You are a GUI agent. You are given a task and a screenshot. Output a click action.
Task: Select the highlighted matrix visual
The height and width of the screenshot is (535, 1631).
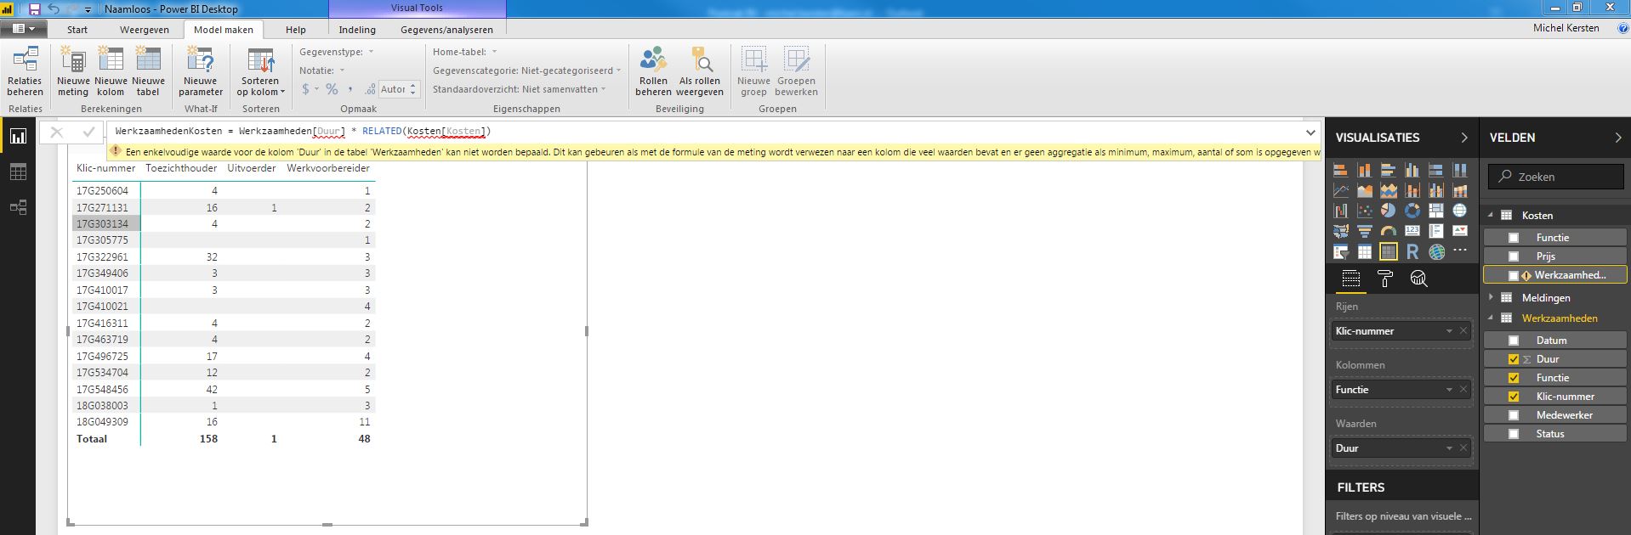(x=1388, y=251)
